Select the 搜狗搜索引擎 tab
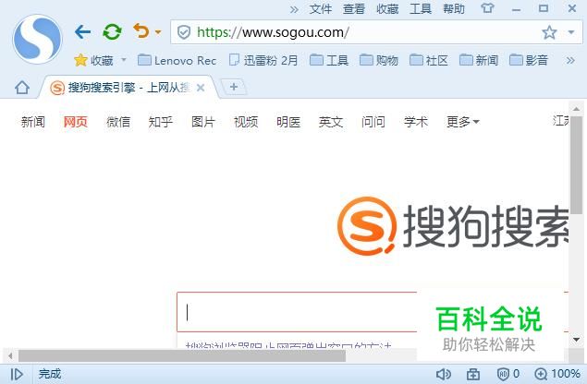This screenshot has width=587, height=384. 128,88
